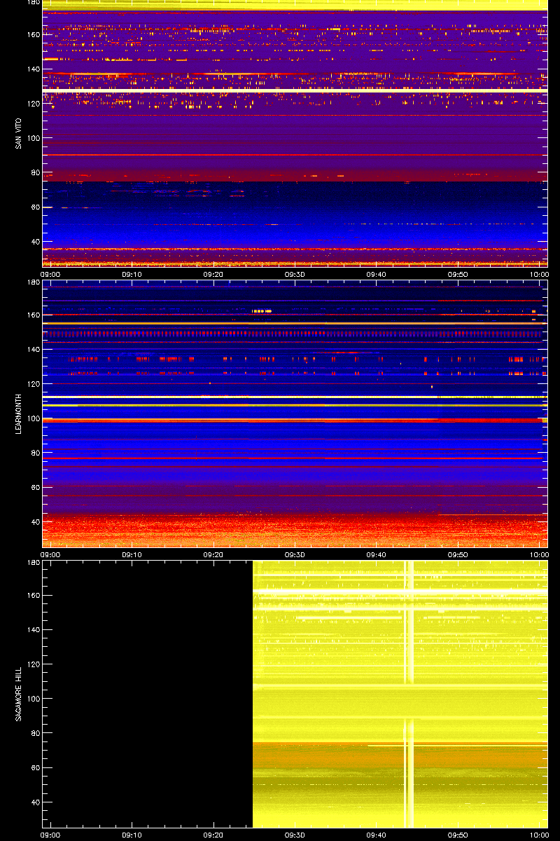Click the 160 frequency label on San Vito axis
The height and width of the screenshot is (841, 560).
tap(33, 35)
